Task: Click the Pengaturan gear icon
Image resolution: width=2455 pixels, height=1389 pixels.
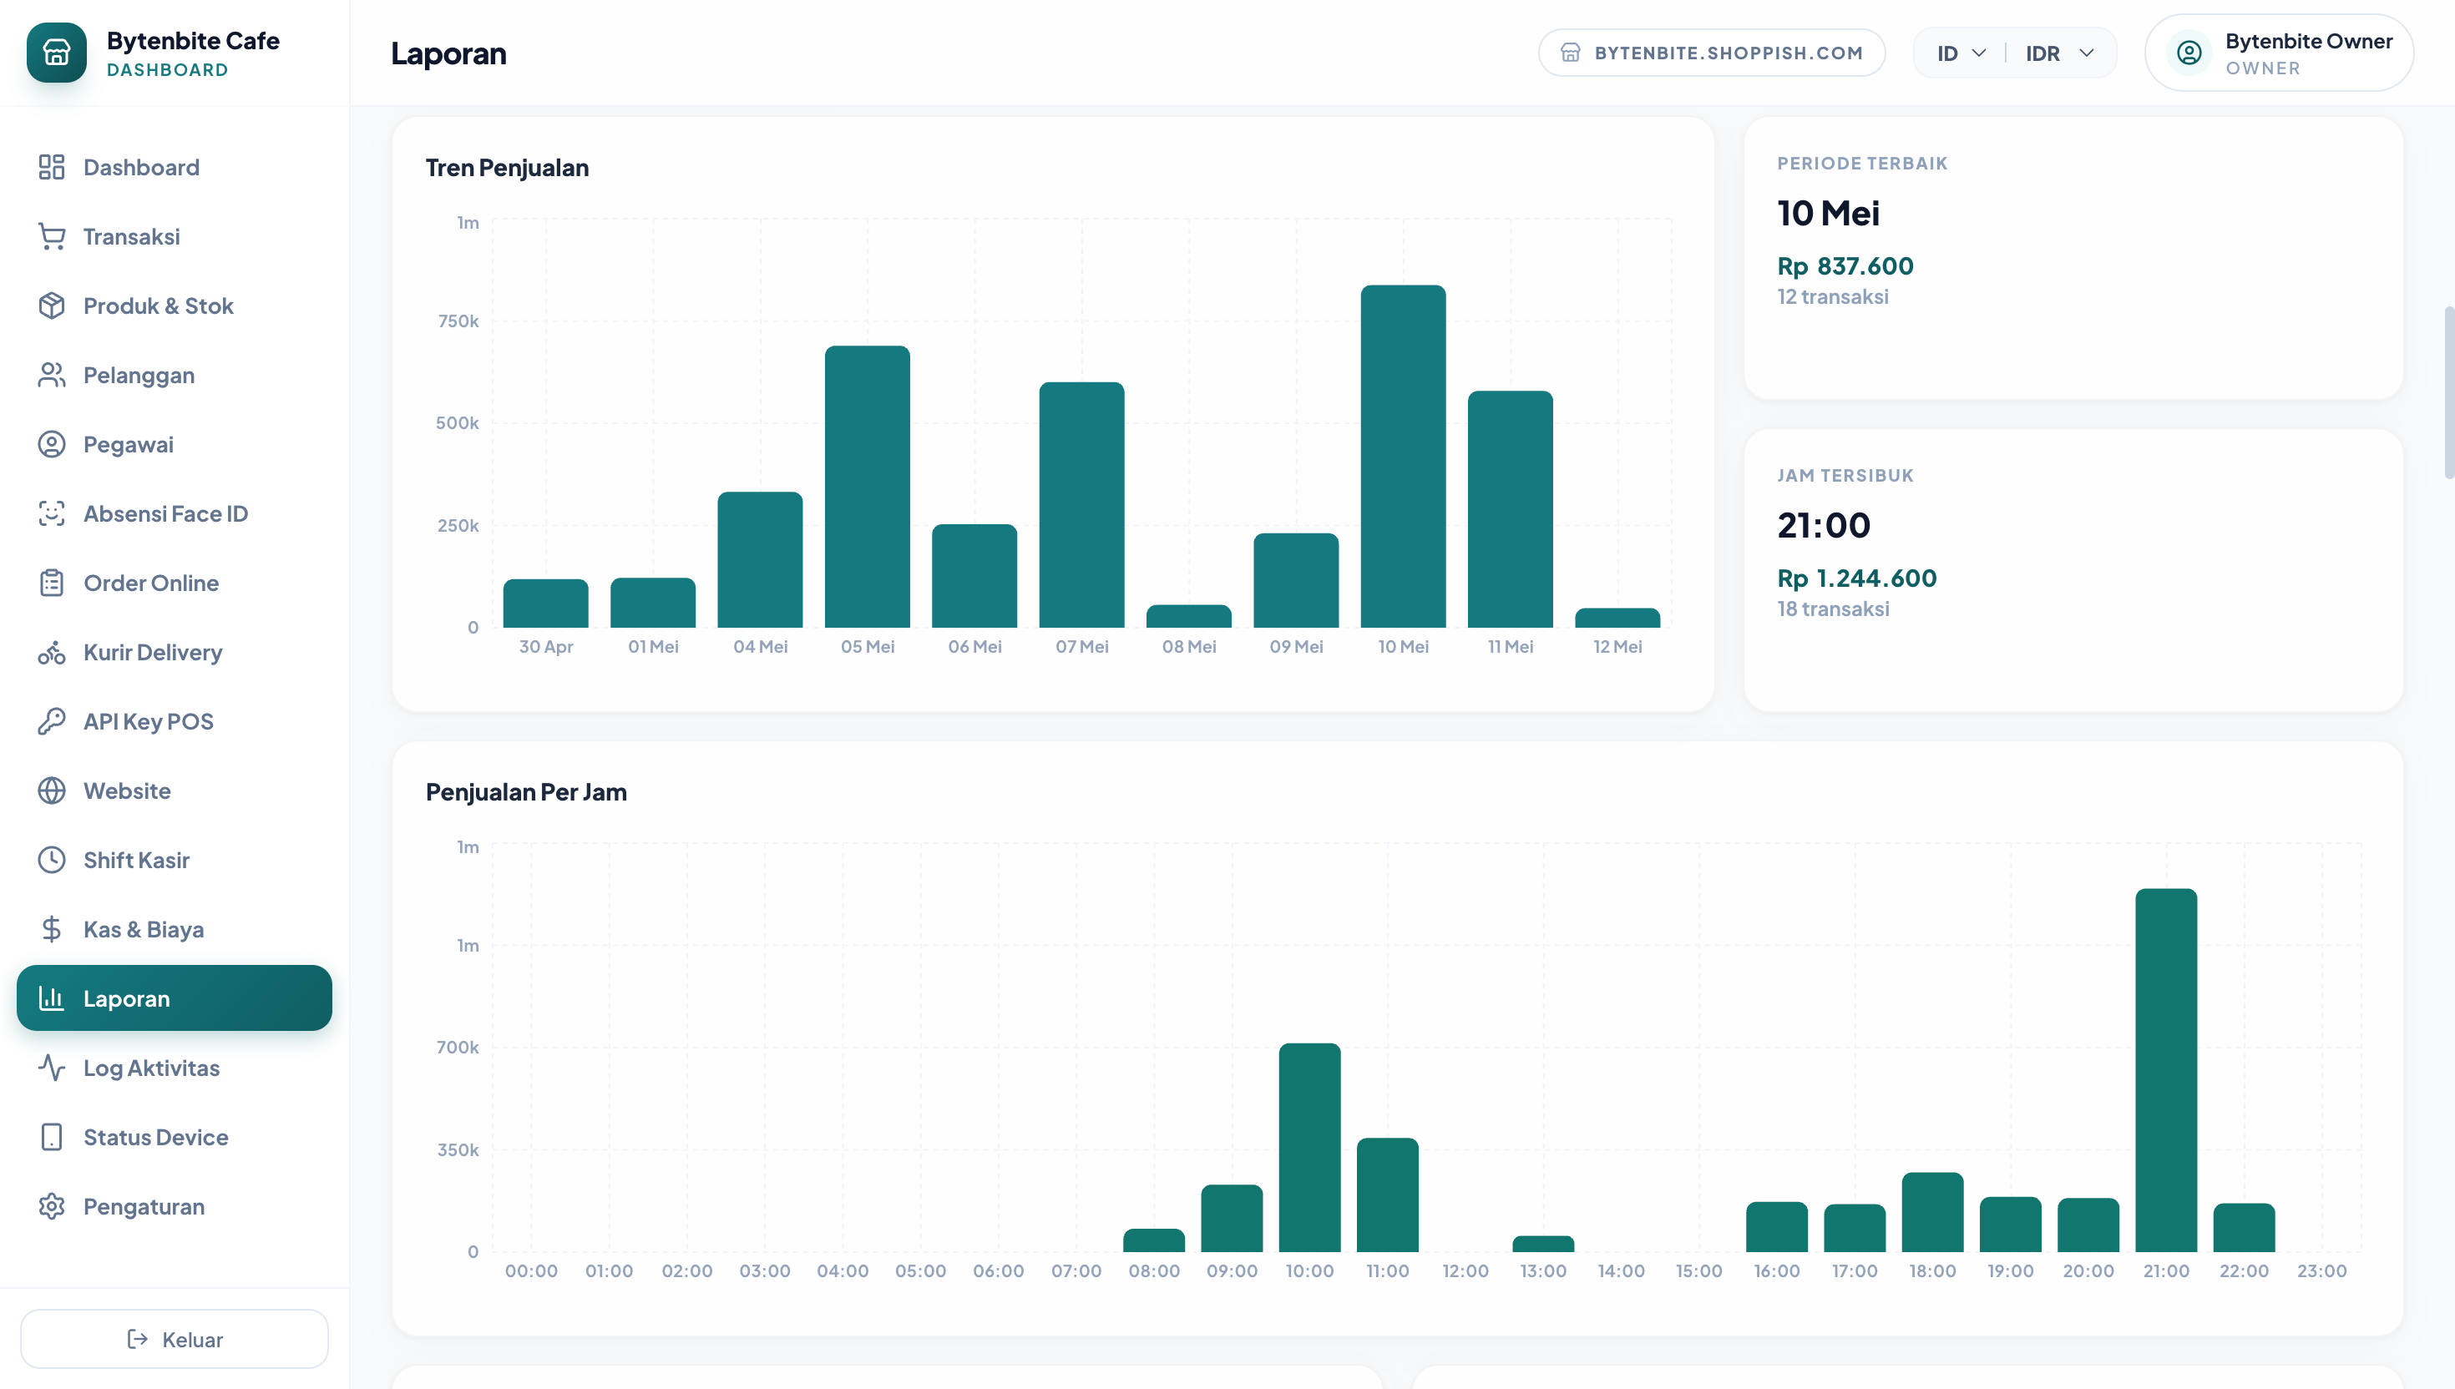Action: pyautogui.click(x=52, y=1206)
